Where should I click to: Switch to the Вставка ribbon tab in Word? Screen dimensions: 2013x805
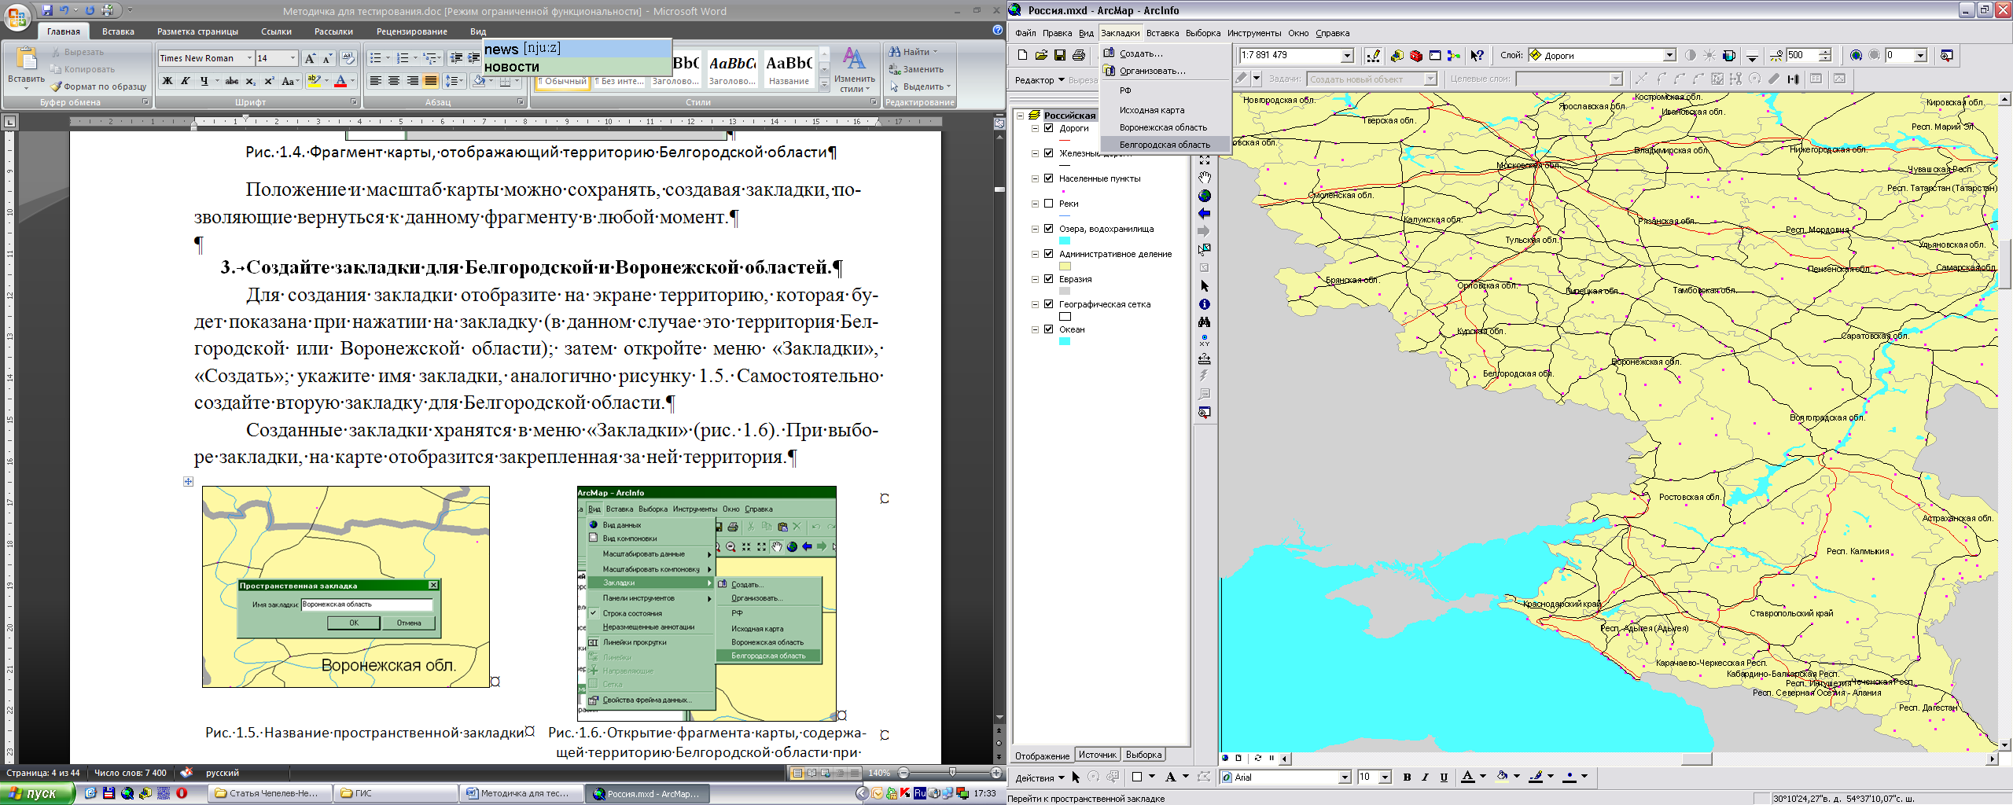pyautogui.click(x=118, y=31)
